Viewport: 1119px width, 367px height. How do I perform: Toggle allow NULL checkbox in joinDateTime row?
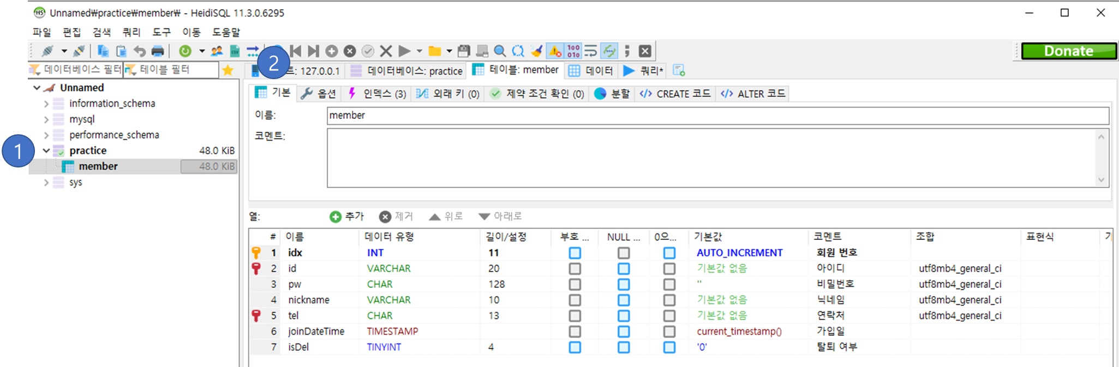[x=624, y=332]
